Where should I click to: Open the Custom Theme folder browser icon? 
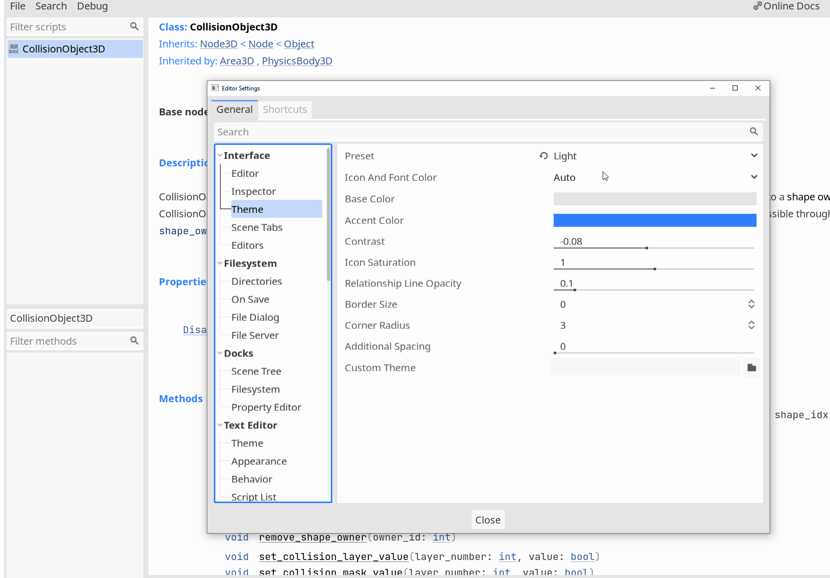tap(751, 367)
